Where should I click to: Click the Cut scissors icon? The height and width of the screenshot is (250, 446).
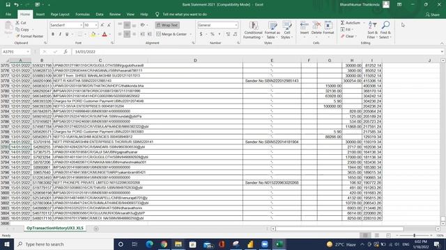click(x=18, y=23)
